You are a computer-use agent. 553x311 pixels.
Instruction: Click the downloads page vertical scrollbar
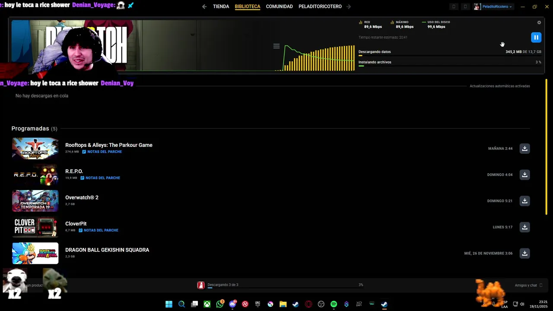(x=547, y=147)
